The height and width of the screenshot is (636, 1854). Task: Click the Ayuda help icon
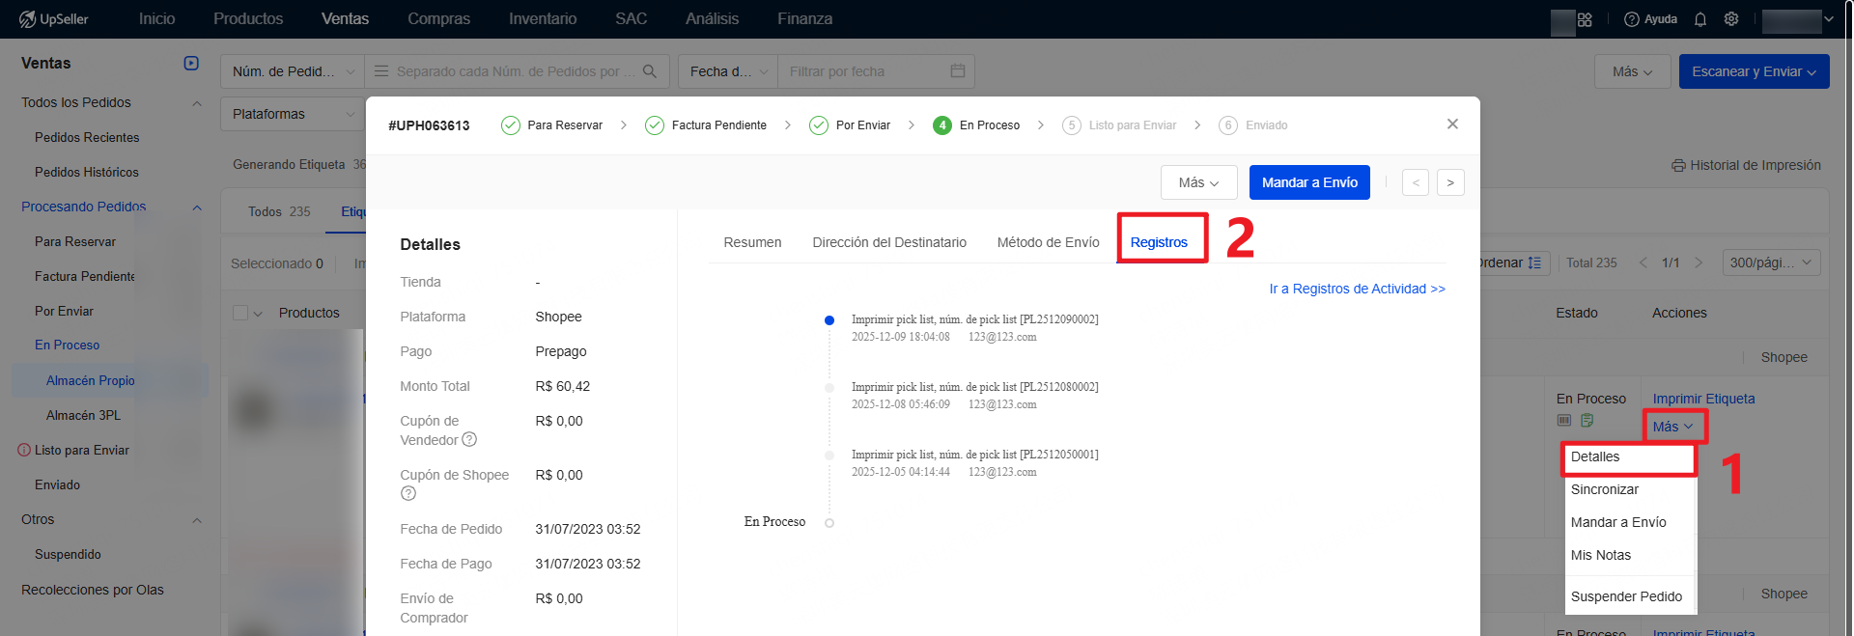point(1632,19)
